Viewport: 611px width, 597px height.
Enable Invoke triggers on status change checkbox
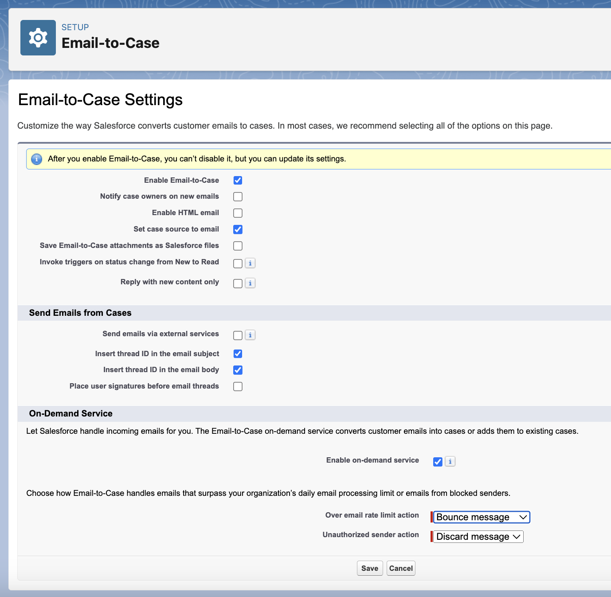coord(238,263)
